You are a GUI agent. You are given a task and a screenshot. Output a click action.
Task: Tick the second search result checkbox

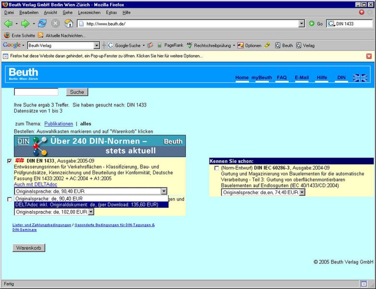click(10, 199)
